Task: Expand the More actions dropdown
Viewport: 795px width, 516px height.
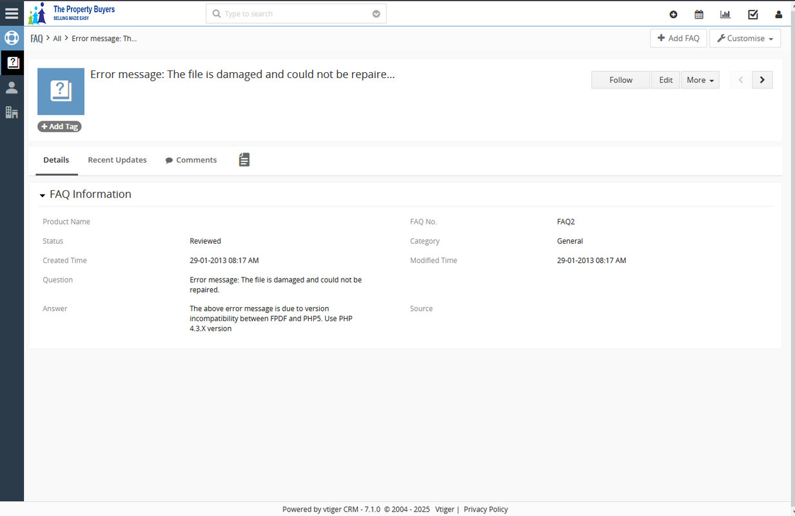Action: tap(700, 80)
